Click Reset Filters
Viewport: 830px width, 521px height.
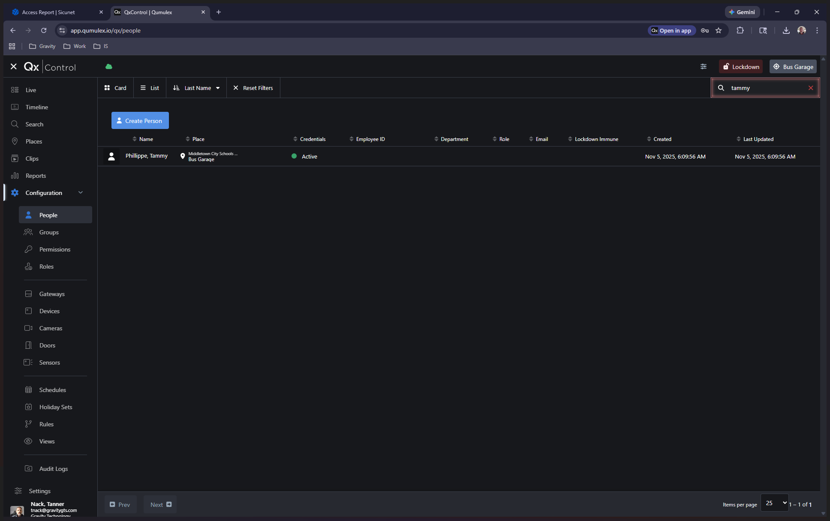point(253,88)
